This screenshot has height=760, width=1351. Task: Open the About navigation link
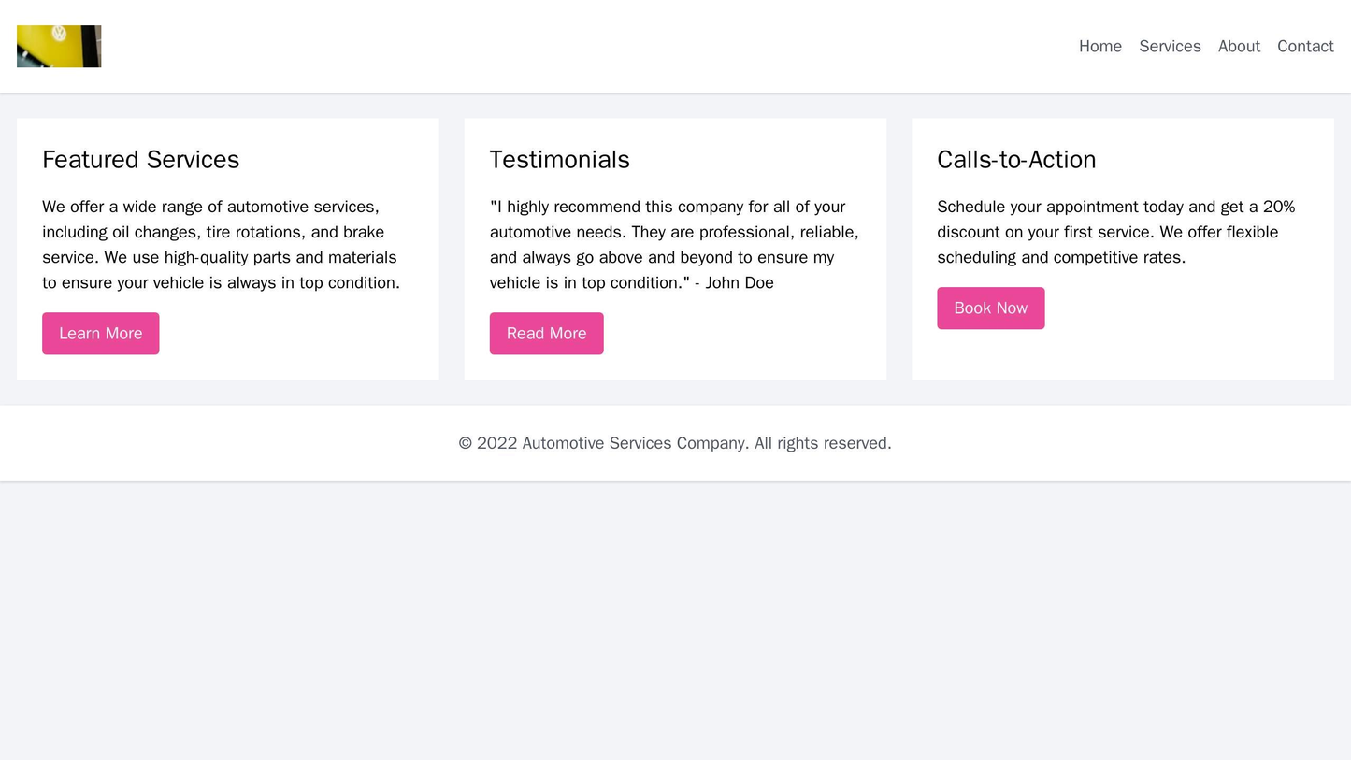tap(1239, 46)
